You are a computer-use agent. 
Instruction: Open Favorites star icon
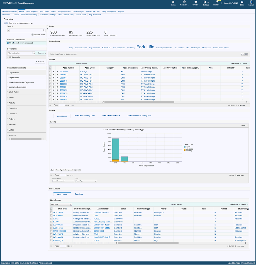(196, 2)
